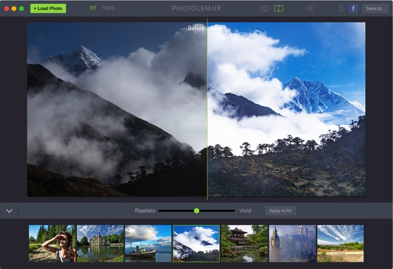Viewport: 393px width, 269px height.
Task: Share photo to Facebook
Action: pyautogui.click(x=353, y=9)
